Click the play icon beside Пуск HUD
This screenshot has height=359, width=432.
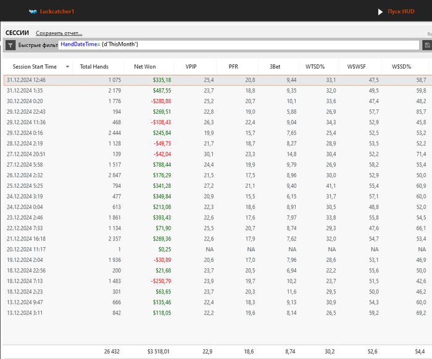(x=381, y=12)
